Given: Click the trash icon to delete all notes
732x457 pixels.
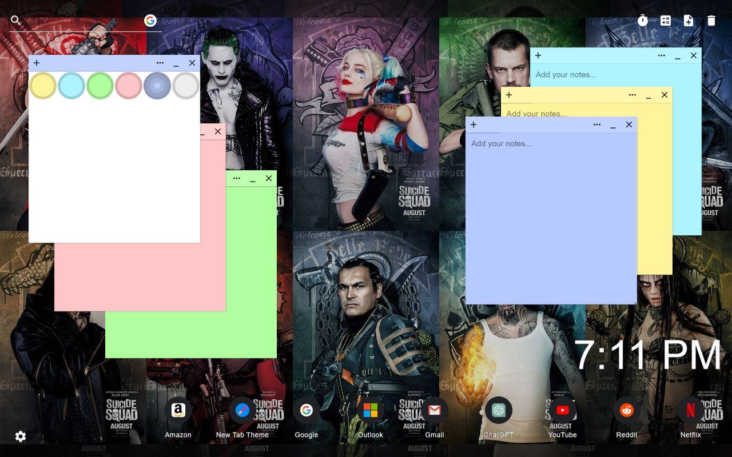Looking at the screenshot, I should point(711,21).
